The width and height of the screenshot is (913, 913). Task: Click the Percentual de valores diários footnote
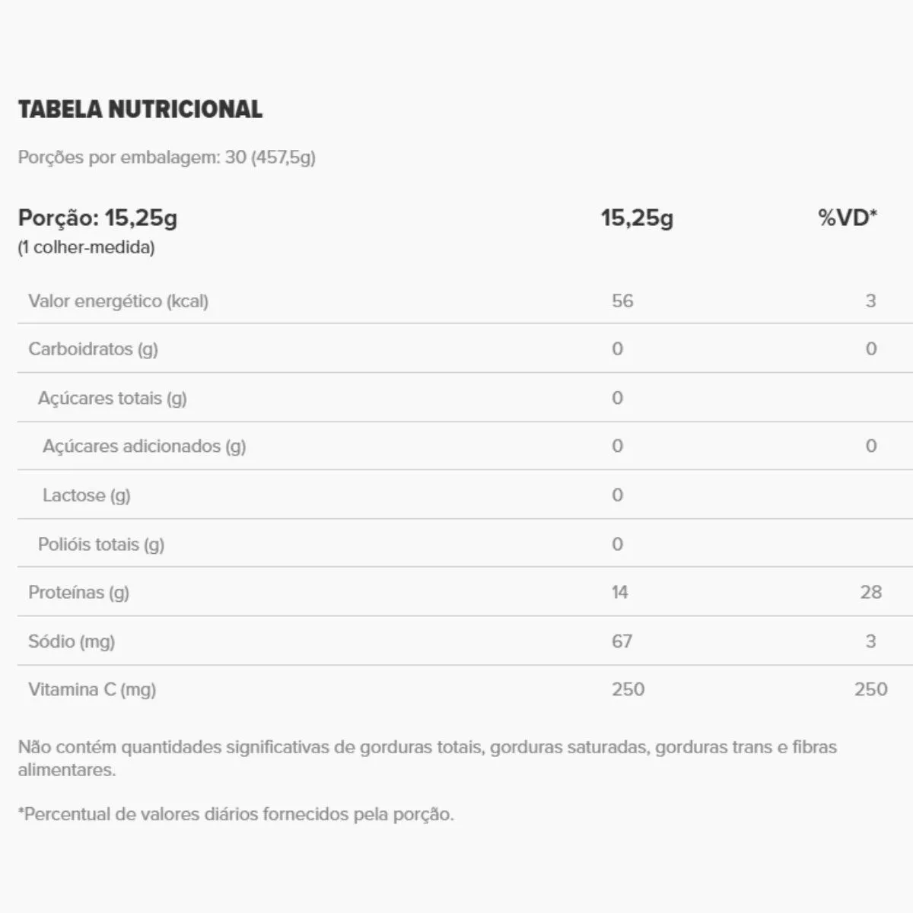pos(236,814)
